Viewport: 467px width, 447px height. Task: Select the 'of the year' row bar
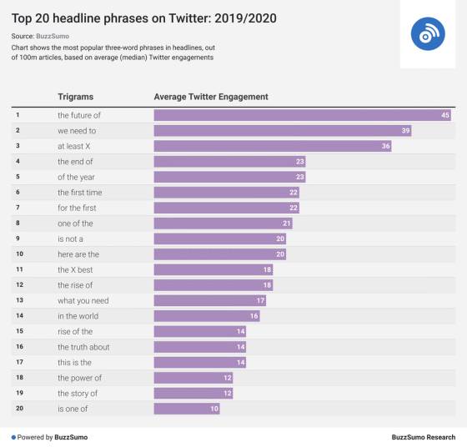[229, 177]
